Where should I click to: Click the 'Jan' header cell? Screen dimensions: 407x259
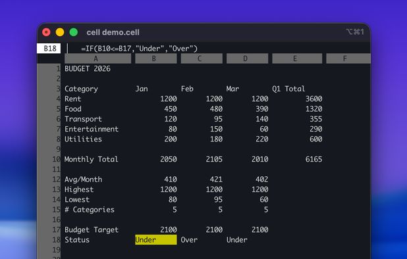click(142, 89)
